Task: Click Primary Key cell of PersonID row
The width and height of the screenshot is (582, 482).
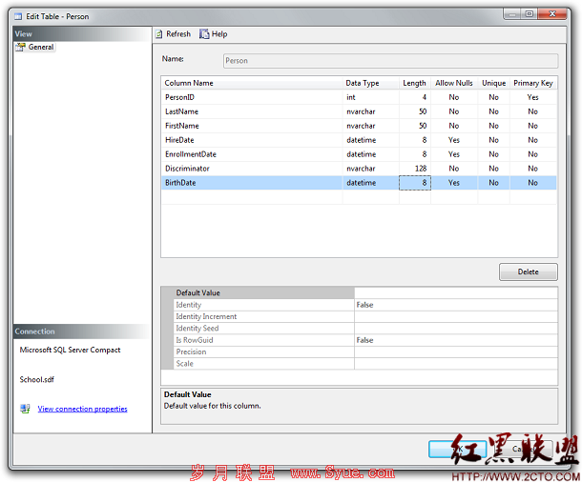Action: pos(533,97)
